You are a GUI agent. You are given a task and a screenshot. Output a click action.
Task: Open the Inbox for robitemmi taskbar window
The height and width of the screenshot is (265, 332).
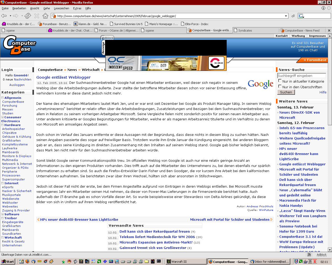pos(269,262)
